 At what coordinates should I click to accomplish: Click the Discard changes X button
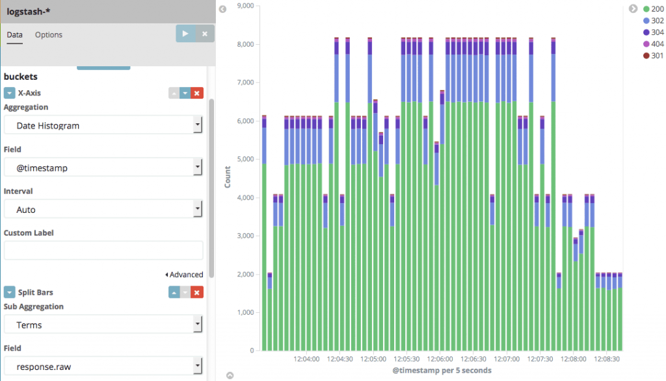(x=205, y=34)
